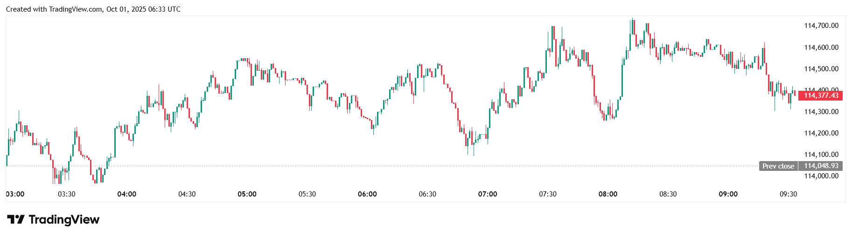Image resolution: width=852 pixels, height=237 pixels.
Task: Click the 03:00 time axis label
Action: [15, 194]
